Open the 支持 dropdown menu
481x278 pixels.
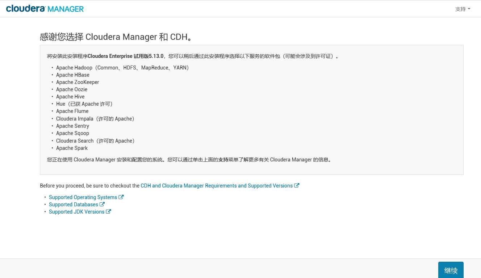pyautogui.click(x=463, y=9)
